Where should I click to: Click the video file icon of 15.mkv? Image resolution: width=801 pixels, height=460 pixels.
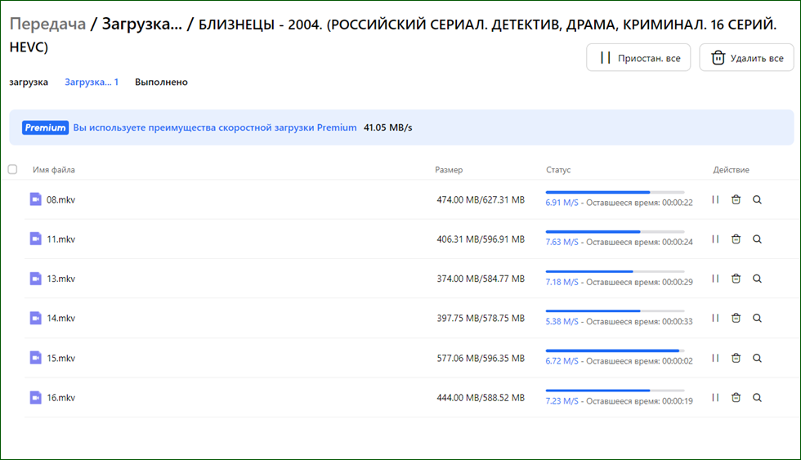tap(35, 357)
